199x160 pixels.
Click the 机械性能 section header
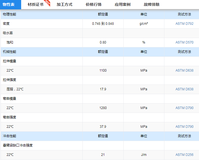coord(10,52)
